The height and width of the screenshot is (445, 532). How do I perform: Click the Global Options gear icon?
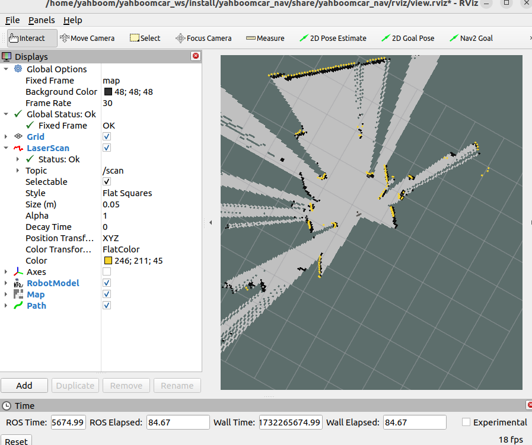18,69
